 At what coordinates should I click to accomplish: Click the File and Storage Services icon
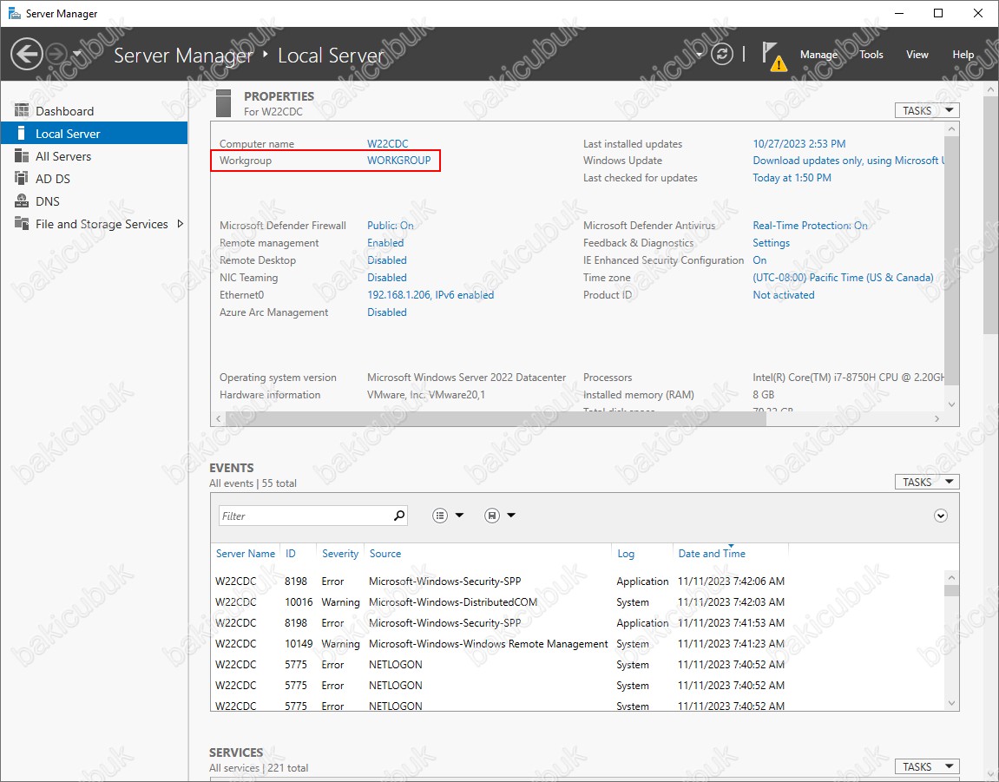click(x=22, y=224)
